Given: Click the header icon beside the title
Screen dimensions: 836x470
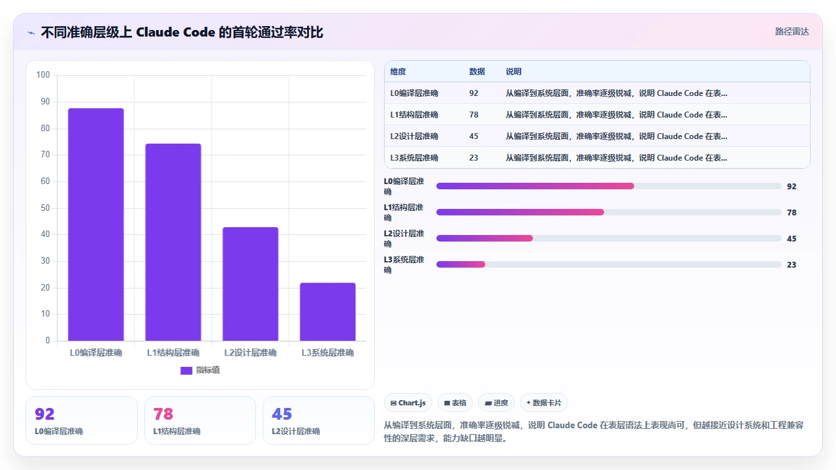Looking at the screenshot, I should 31,33.
